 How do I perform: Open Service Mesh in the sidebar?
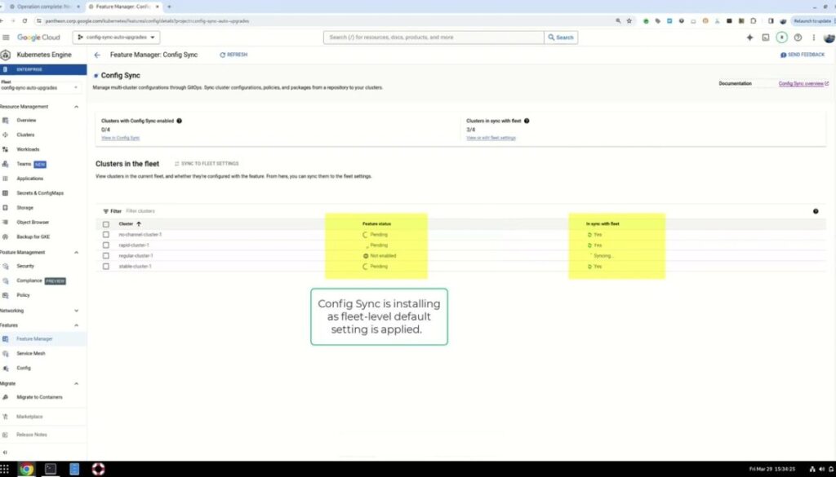[31, 353]
